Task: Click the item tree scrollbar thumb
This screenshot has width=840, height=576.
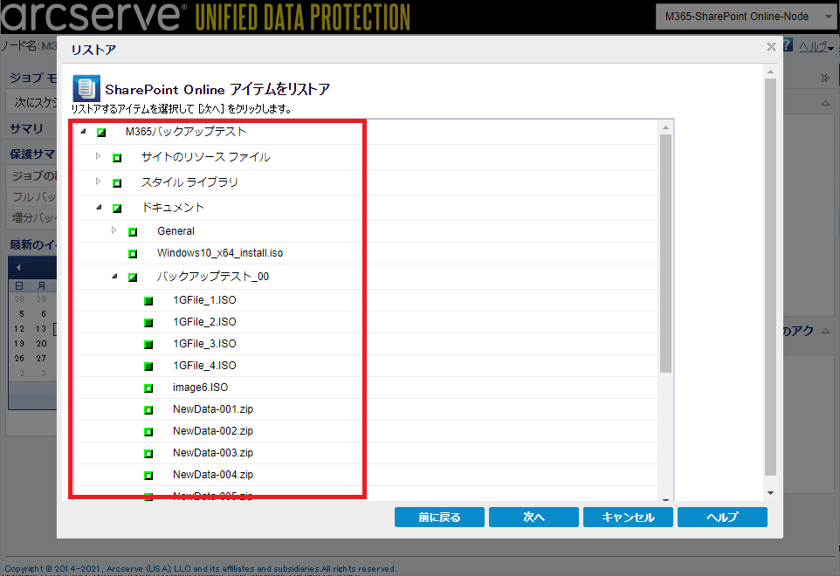Action: click(665, 253)
